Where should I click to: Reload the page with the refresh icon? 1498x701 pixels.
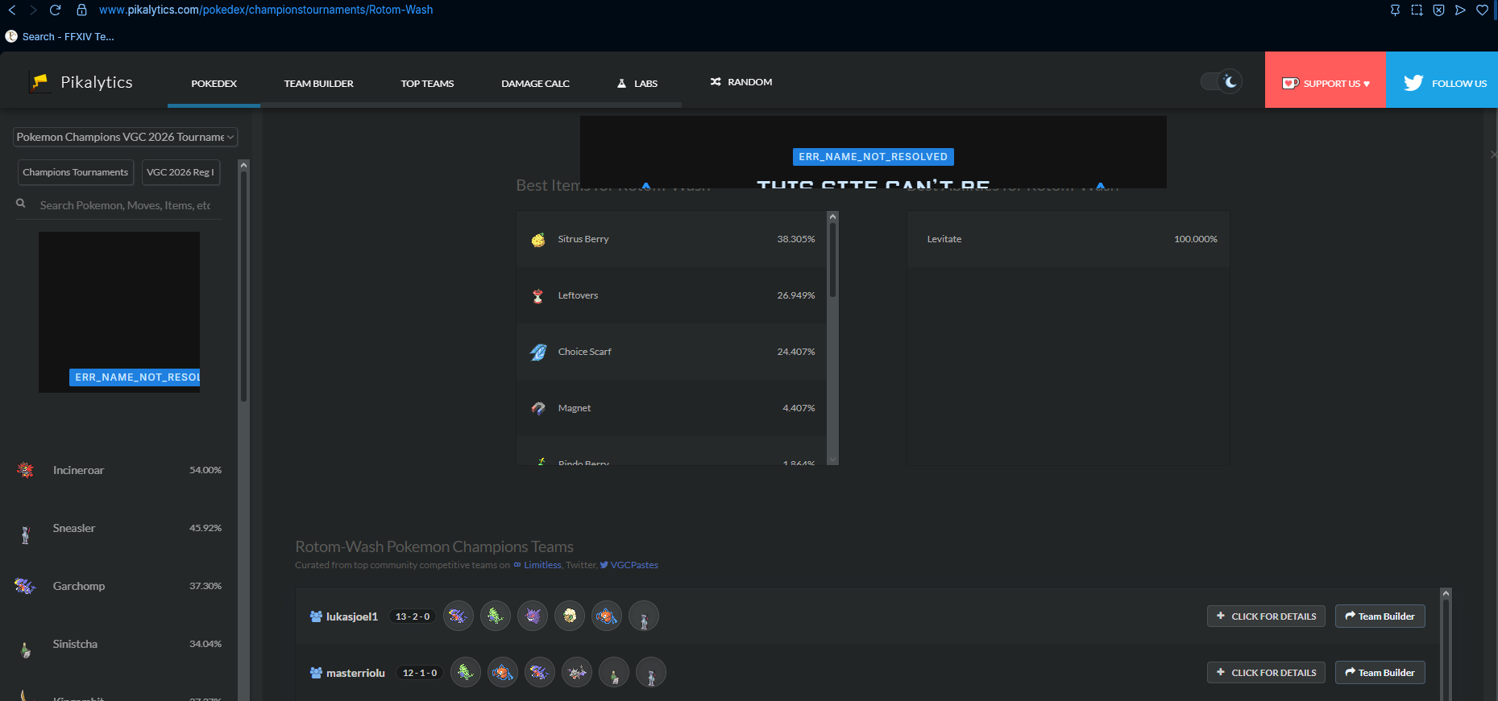(56, 10)
